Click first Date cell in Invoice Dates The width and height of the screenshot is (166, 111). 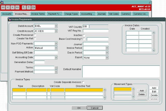132,33
